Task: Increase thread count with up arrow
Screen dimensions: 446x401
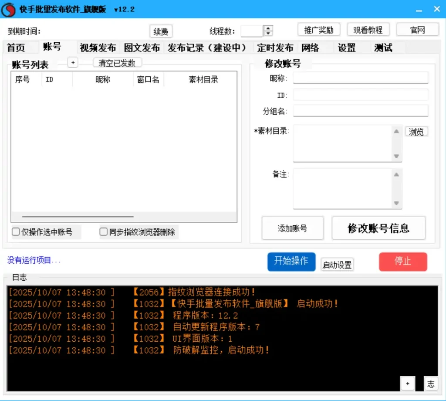Action: (269, 28)
